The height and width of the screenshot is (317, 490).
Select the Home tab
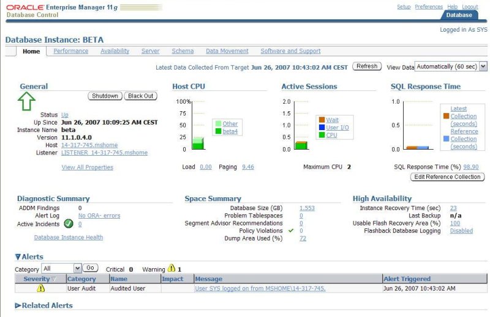tap(31, 51)
